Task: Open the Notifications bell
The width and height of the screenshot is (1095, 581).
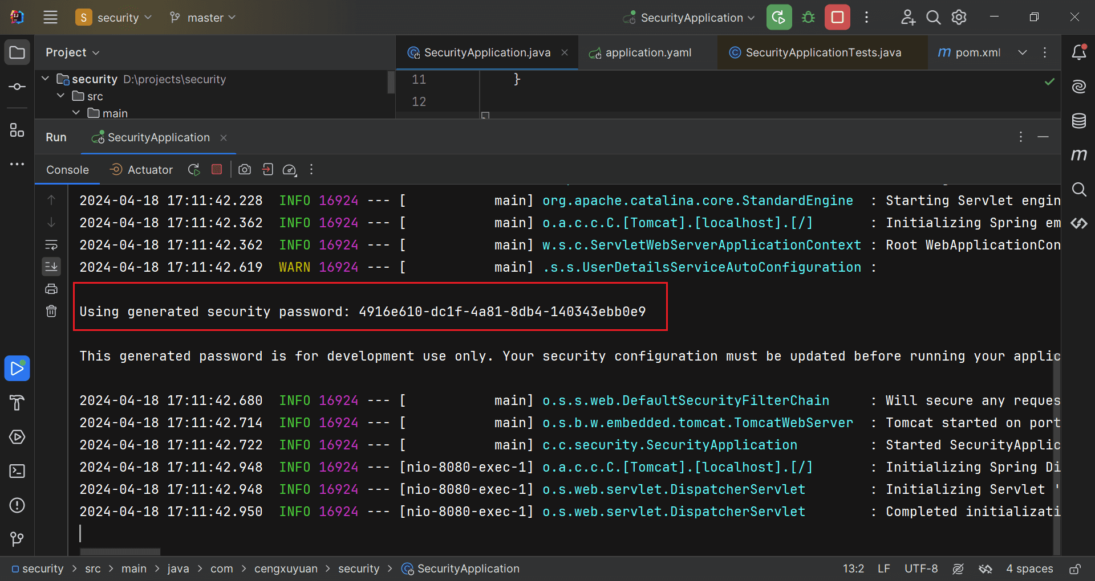Action: click(x=1078, y=52)
